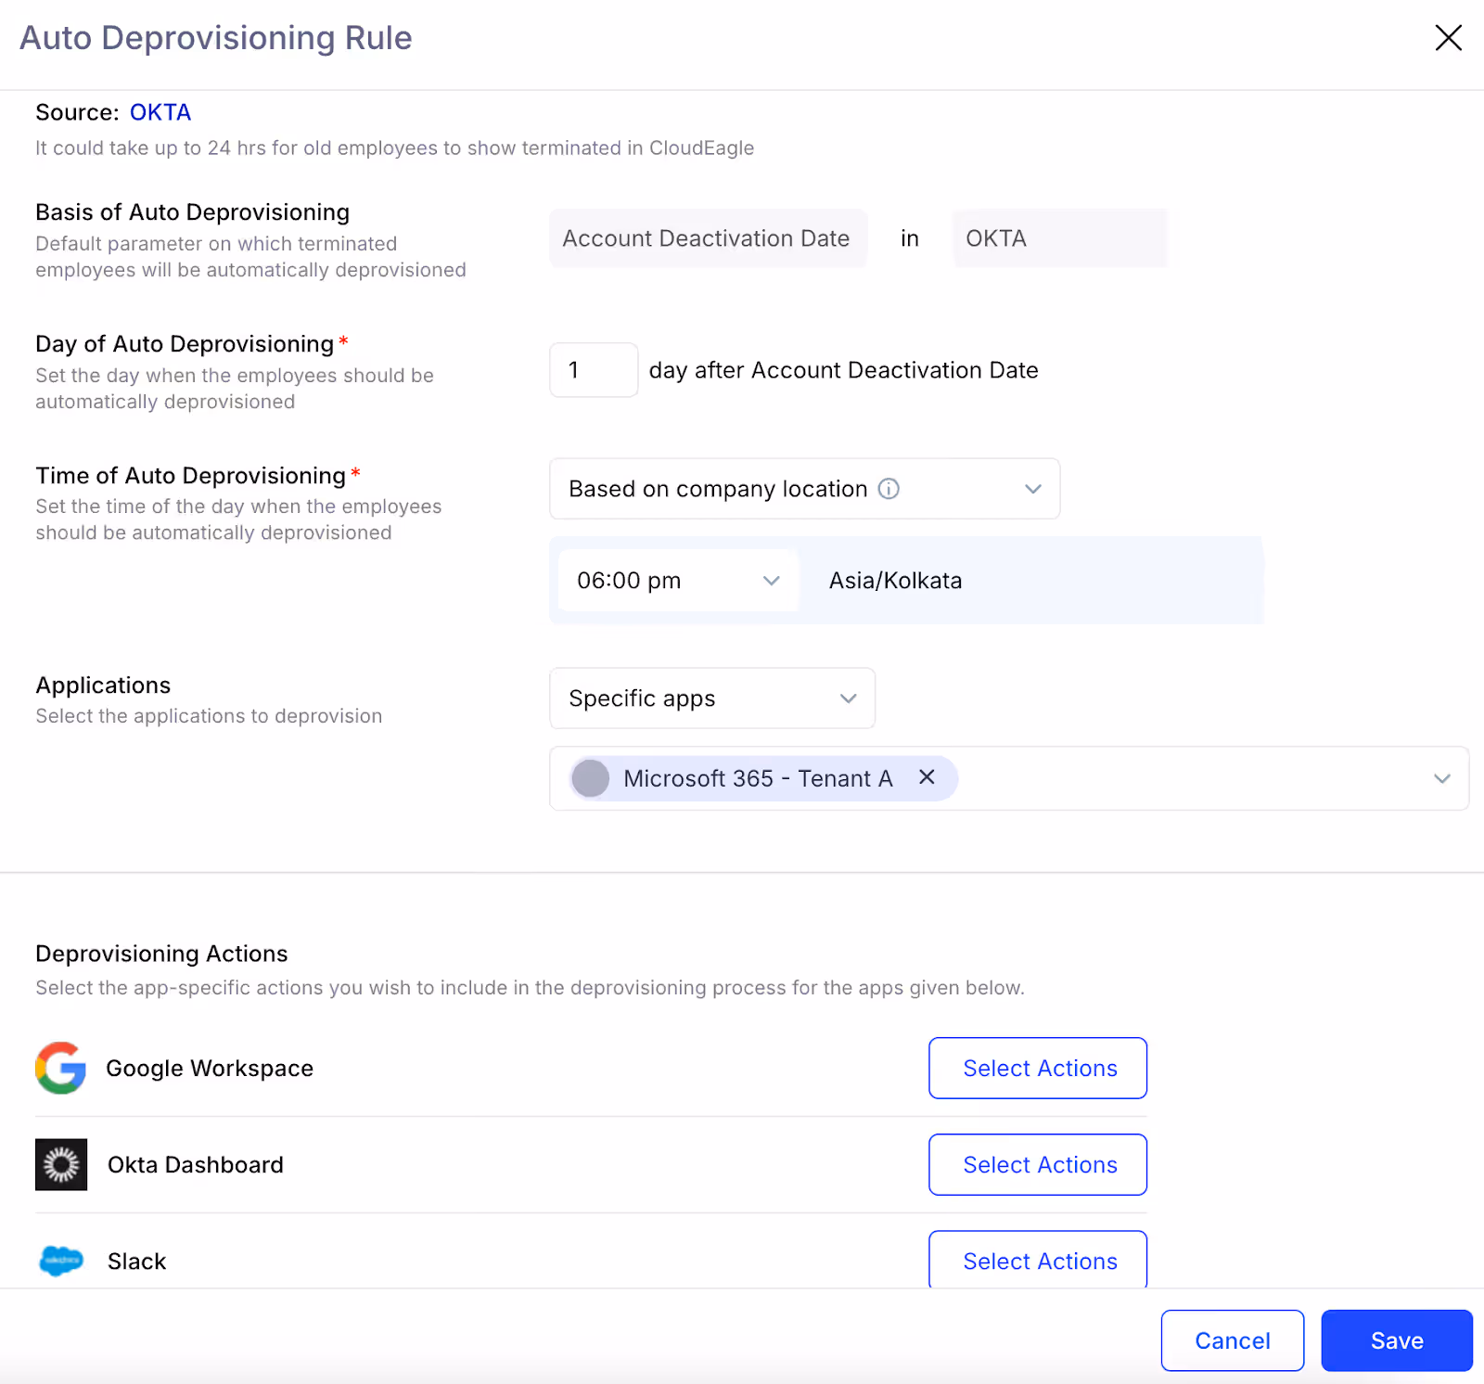Click the Deprovisioning Actions heading

coord(161,954)
